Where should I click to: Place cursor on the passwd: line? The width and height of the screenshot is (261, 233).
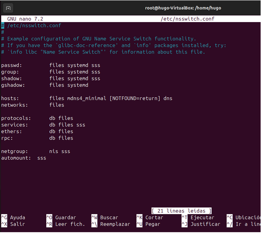[x=12, y=66]
